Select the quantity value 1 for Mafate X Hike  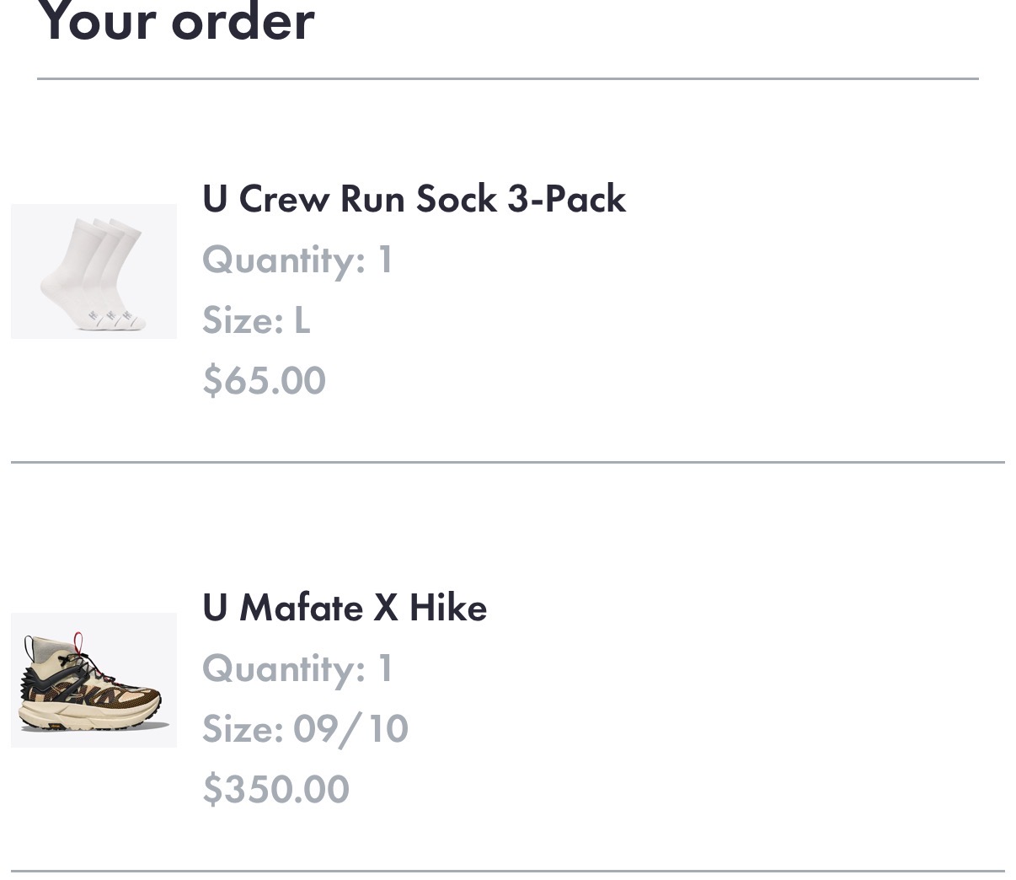point(385,668)
